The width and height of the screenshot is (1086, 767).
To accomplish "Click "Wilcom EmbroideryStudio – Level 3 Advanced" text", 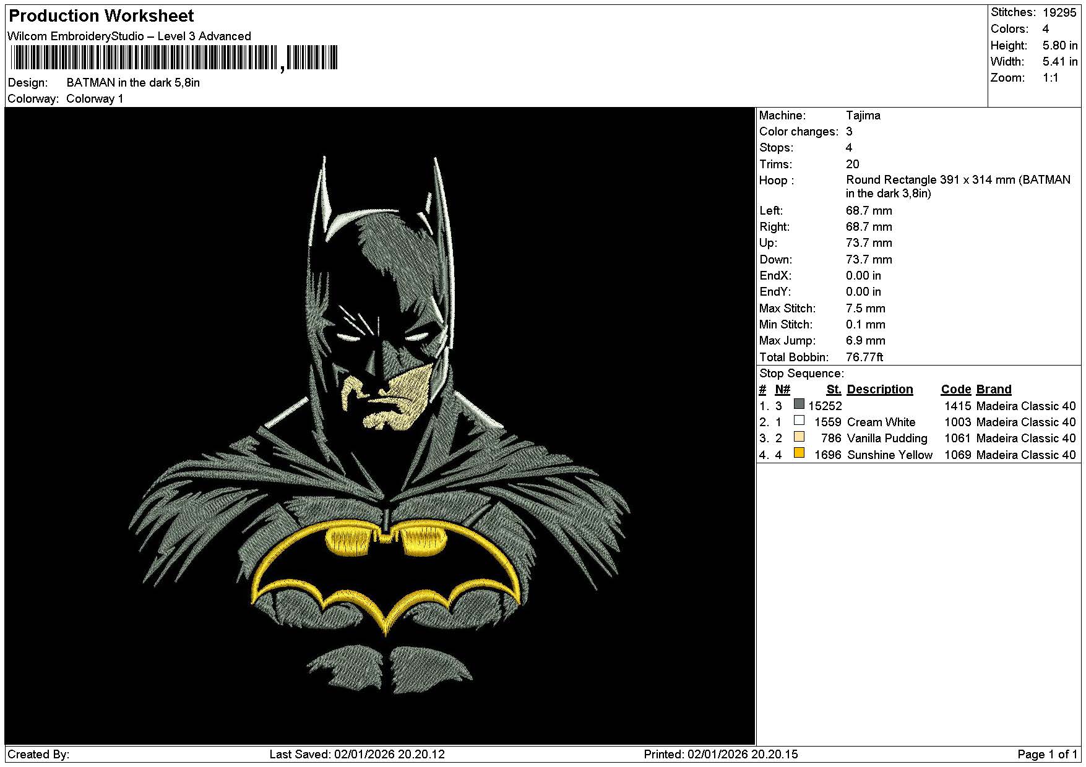I will pyautogui.click(x=129, y=36).
